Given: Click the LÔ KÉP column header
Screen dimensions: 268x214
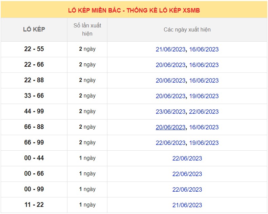Looking at the screenshot, I should (34, 29).
